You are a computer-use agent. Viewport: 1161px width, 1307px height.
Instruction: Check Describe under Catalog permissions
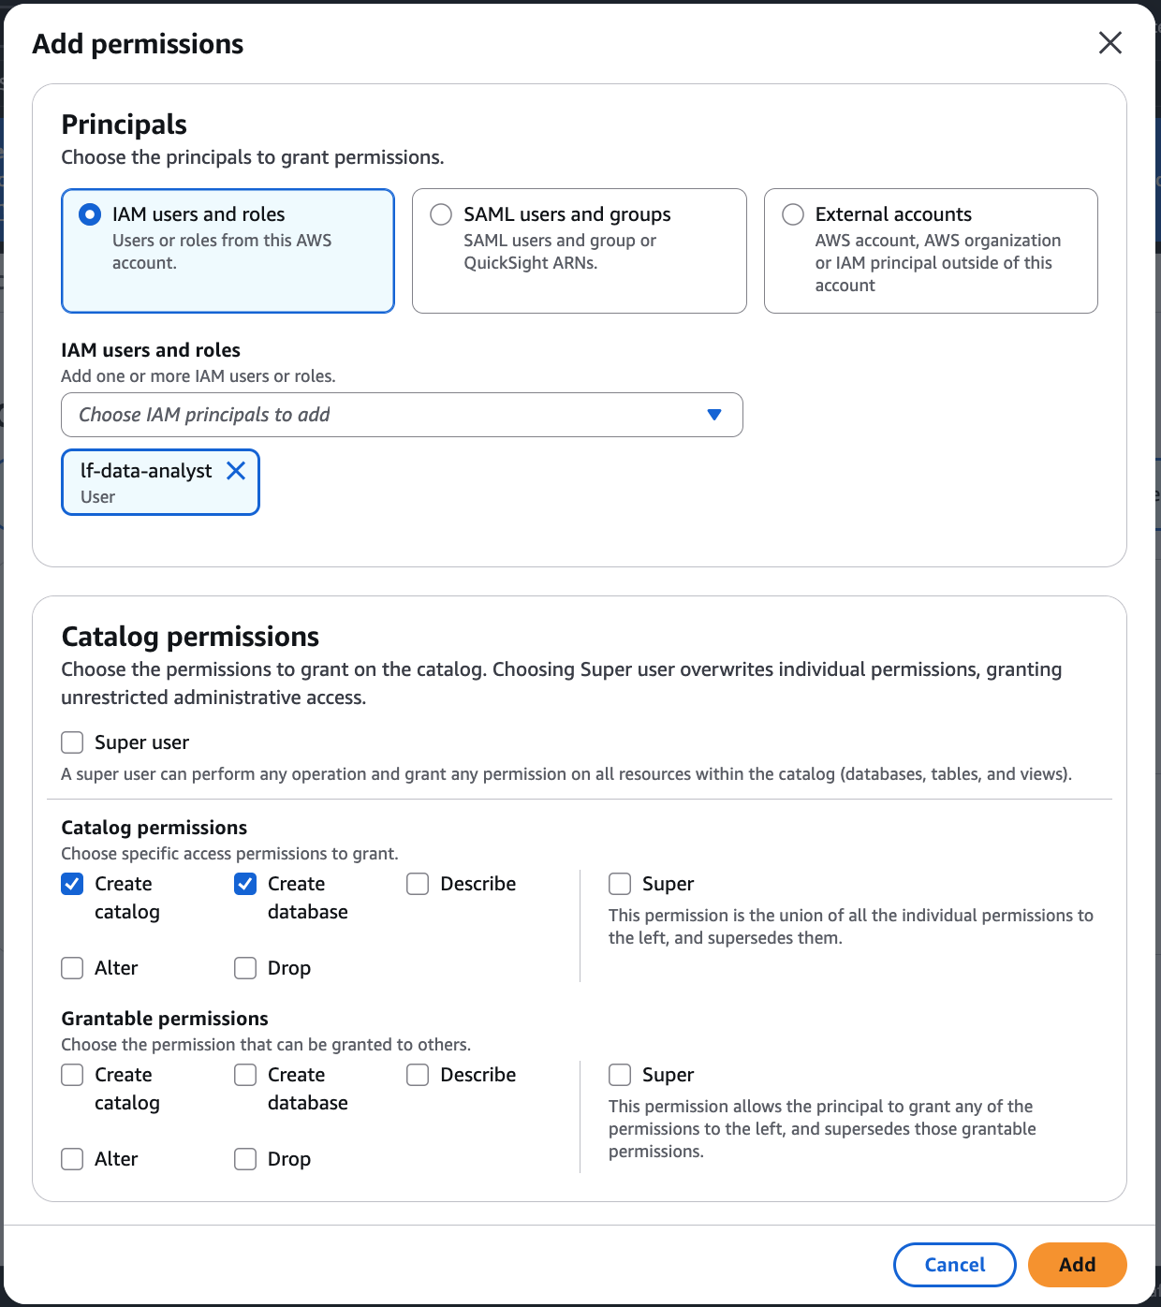418,883
